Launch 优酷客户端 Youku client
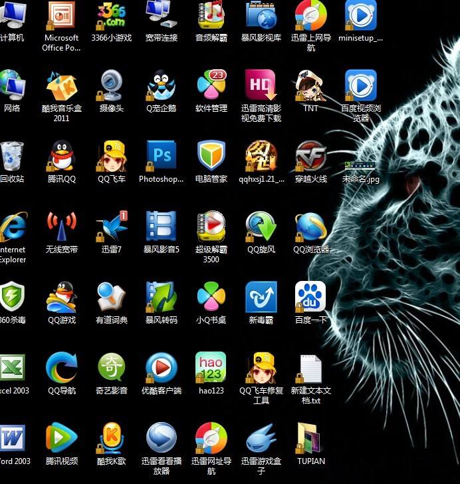The height and width of the screenshot is (484, 460). click(161, 367)
